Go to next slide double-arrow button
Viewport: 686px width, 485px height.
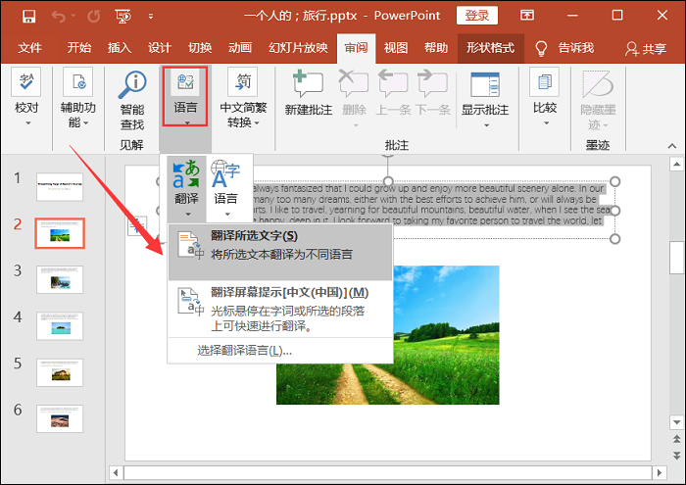(677, 456)
